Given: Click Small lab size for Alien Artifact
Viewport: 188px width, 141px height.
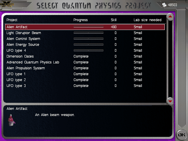Looking at the screenshot, I should pyautogui.click(x=138, y=27).
